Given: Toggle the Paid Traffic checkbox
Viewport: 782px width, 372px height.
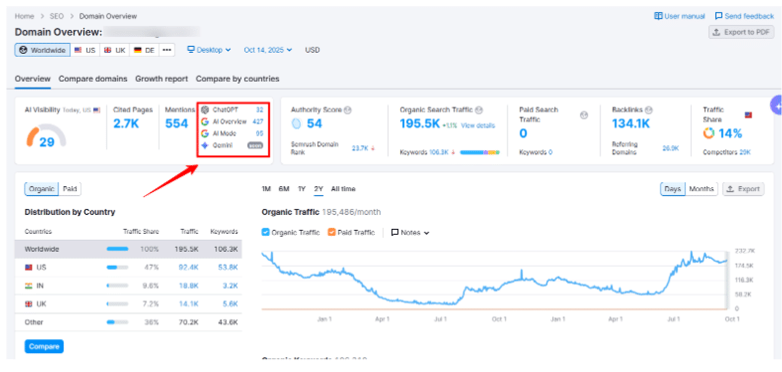Looking at the screenshot, I should tap(332, 232).
